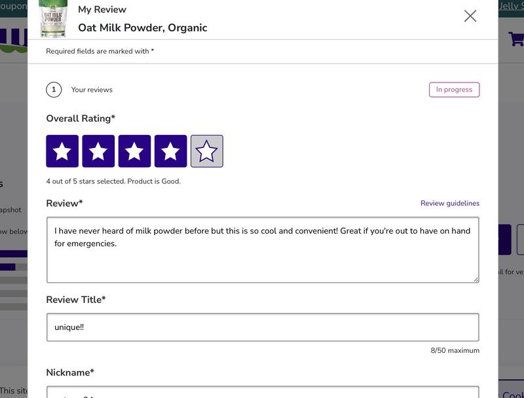Click the Overall Rating label
This screenshot has width=524, height=398.
click(80, 118)
